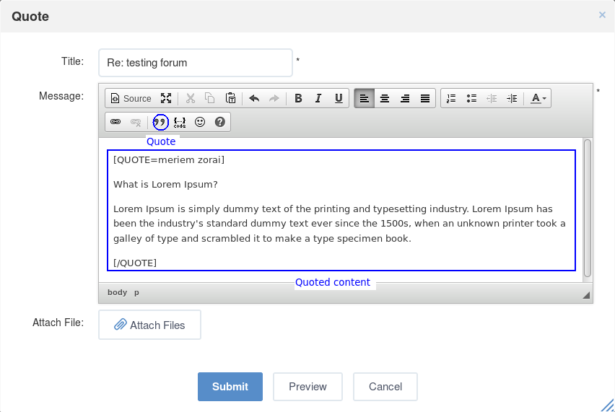615x412 pixels.
Task: Open the smiley emoticon picker
Action: tap(200, 122)
